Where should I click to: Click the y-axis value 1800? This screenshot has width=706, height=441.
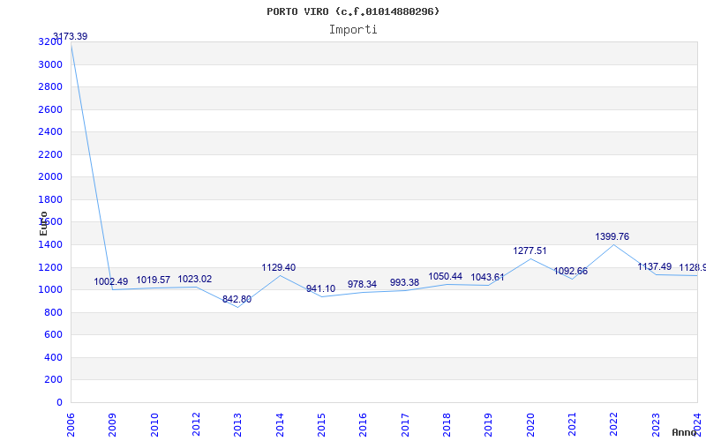(49, 199)
